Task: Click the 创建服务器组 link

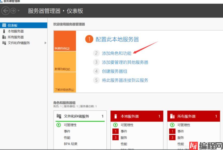Action: 114,71
